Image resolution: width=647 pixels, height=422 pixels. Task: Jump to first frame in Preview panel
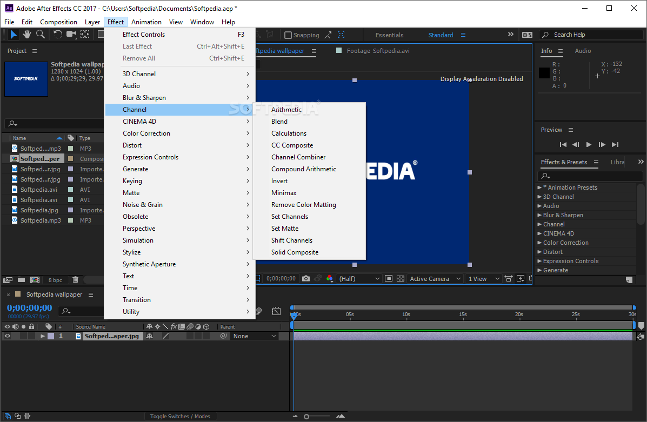563,145
